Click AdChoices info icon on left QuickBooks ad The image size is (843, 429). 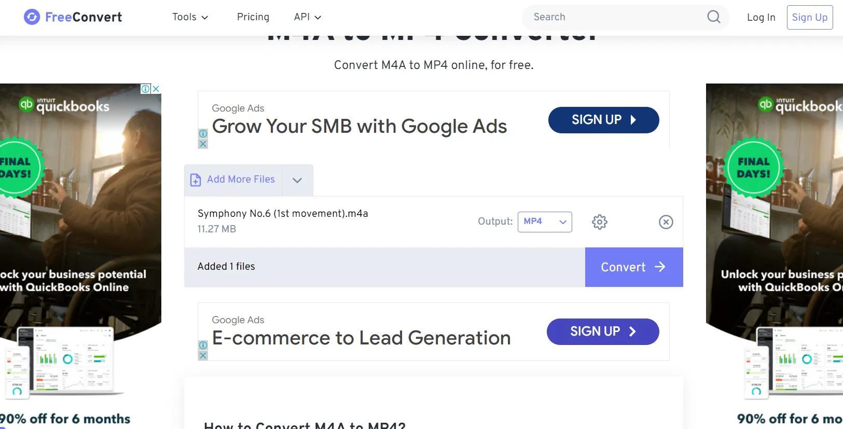click(x=146, y=89)
